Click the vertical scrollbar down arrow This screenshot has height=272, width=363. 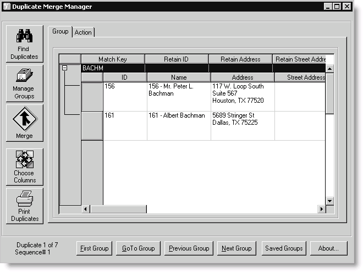(329, 201)
